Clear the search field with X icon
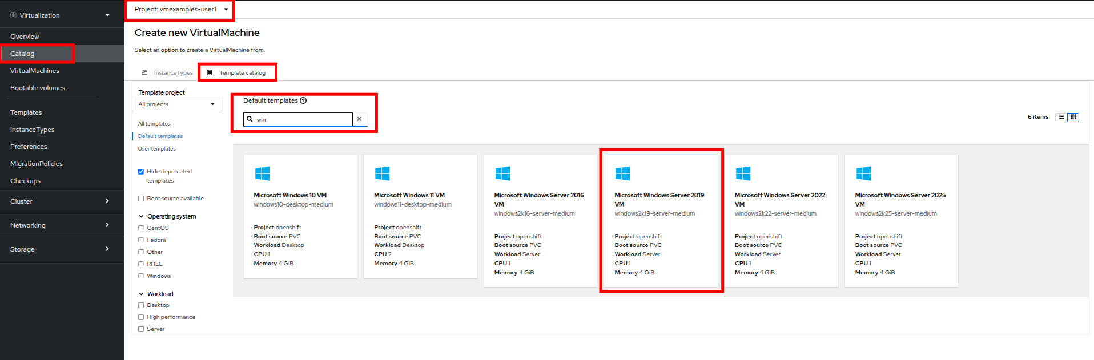The image size is (1094, 360). [359, 119]
